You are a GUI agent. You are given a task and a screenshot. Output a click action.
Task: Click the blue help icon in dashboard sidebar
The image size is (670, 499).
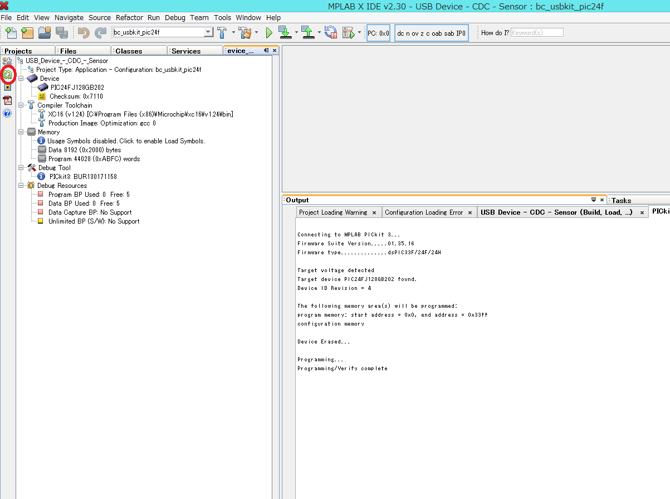click(x=8, y=113)
